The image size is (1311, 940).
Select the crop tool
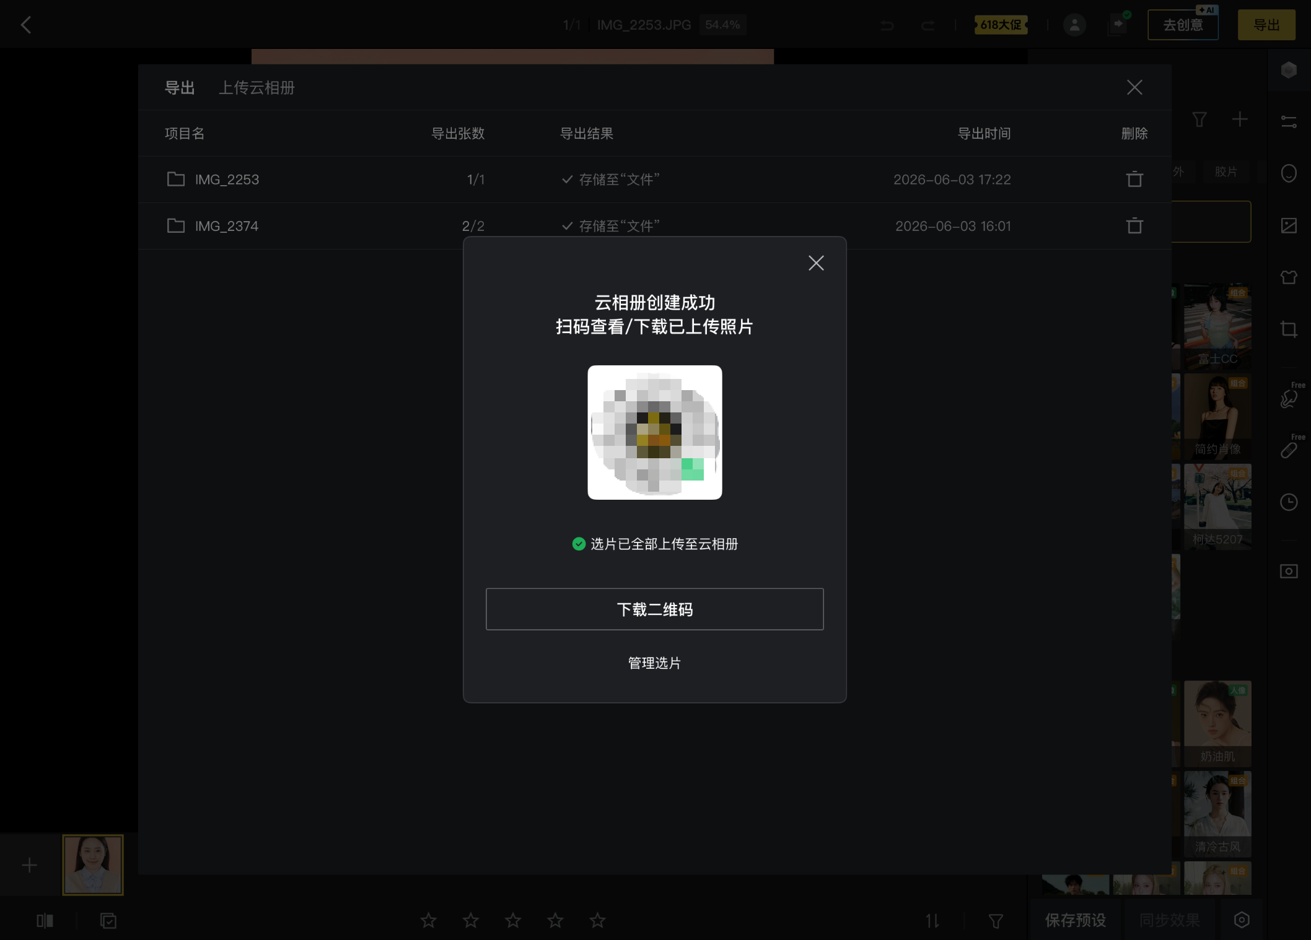[1289, 329]
